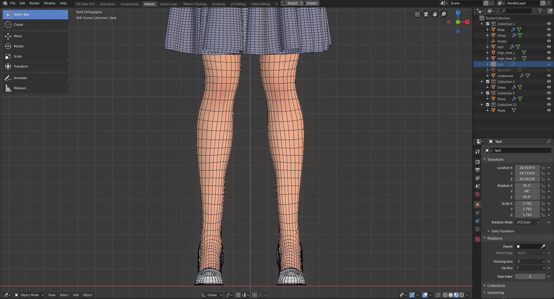Select the Rotate tool
554x299 pixels.
coord(35,46)
